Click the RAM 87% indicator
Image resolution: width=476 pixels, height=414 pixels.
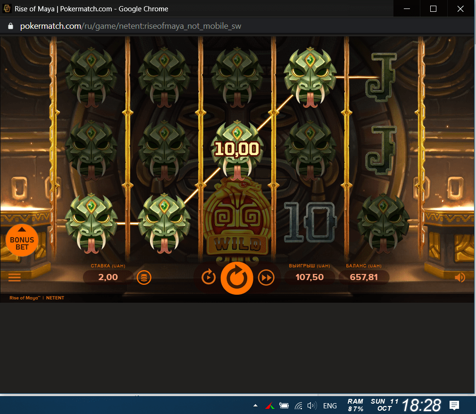[x=355, y=405]
